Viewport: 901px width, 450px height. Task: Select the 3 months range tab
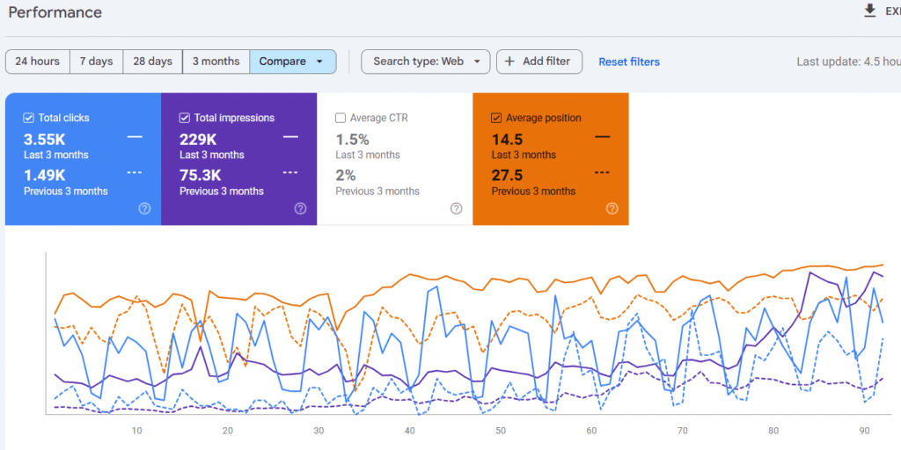tap(216, 62)
